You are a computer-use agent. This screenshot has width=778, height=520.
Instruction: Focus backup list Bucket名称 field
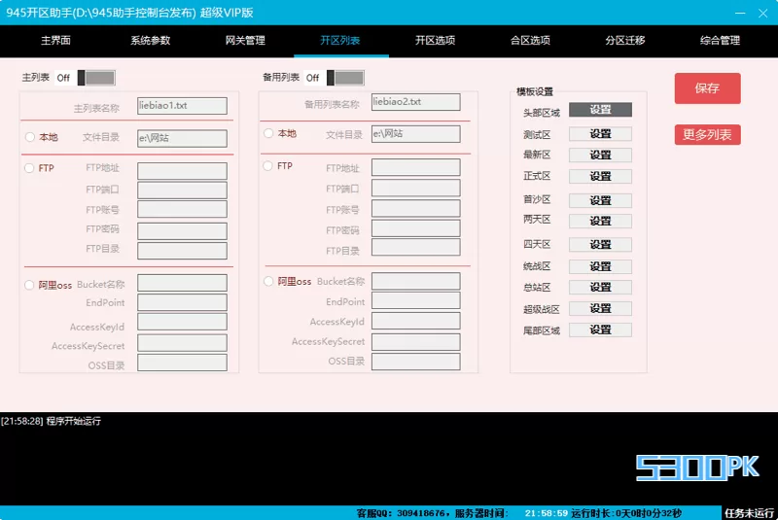[x=416, y=281]
